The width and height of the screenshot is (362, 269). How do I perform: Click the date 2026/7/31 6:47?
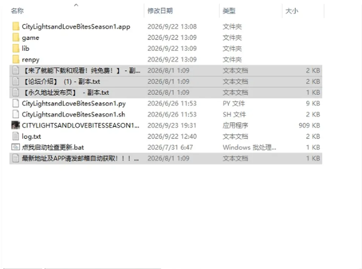point(170,147)
